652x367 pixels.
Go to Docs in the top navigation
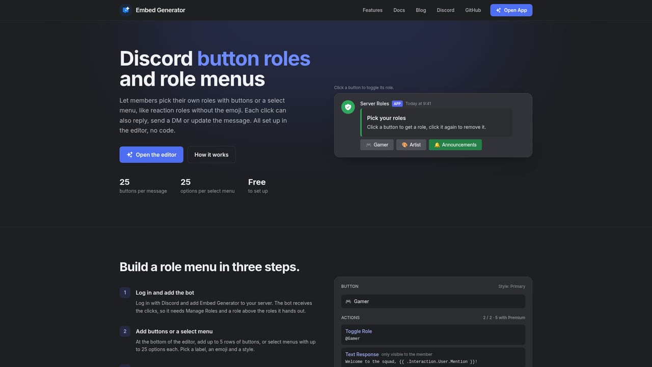(x=399, y=10)
